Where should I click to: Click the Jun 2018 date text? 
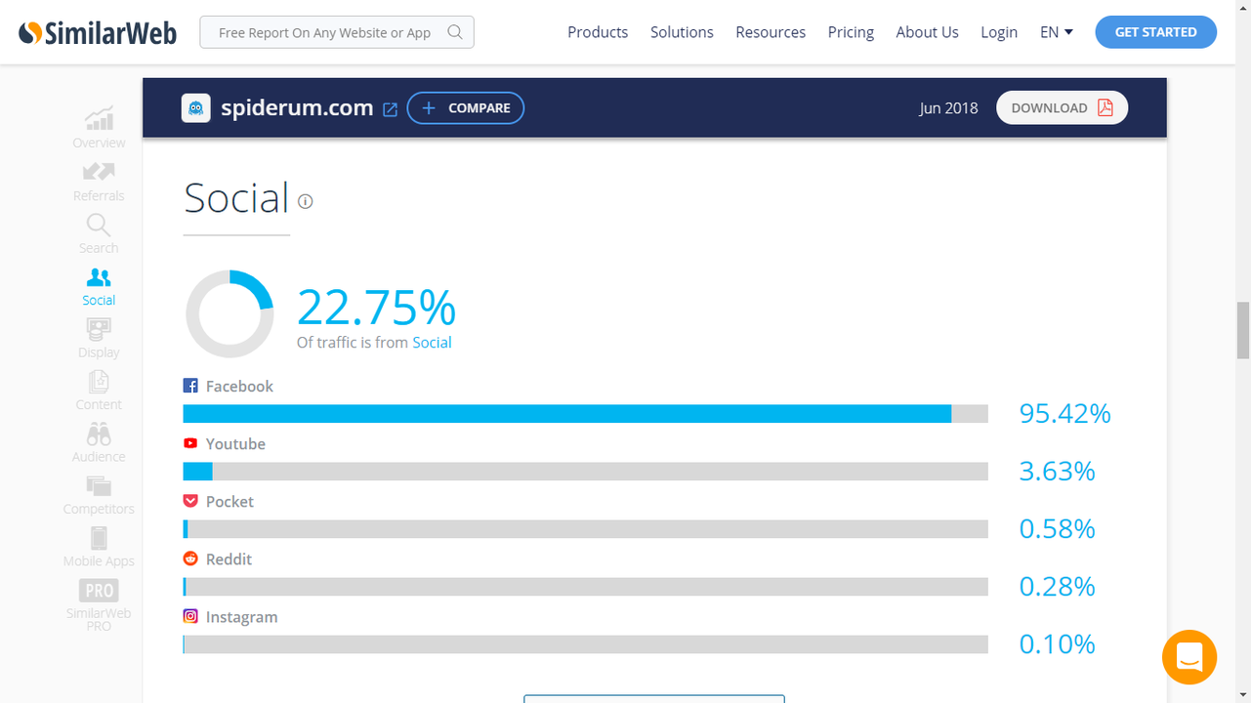coord(948,108)
